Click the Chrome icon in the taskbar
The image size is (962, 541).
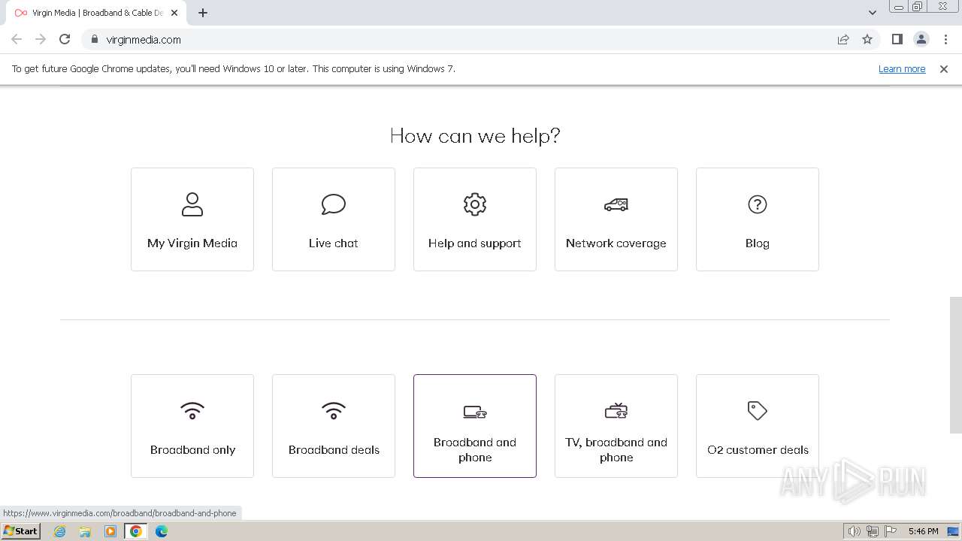point(136,531)
